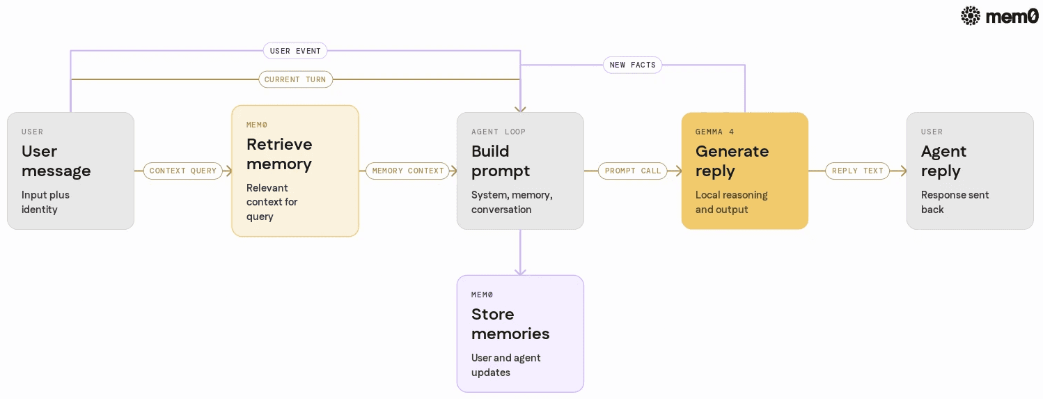Click USER caption above User message
Image resolution: width=1043 pixels, height=399 pixels.
[32, 132]
